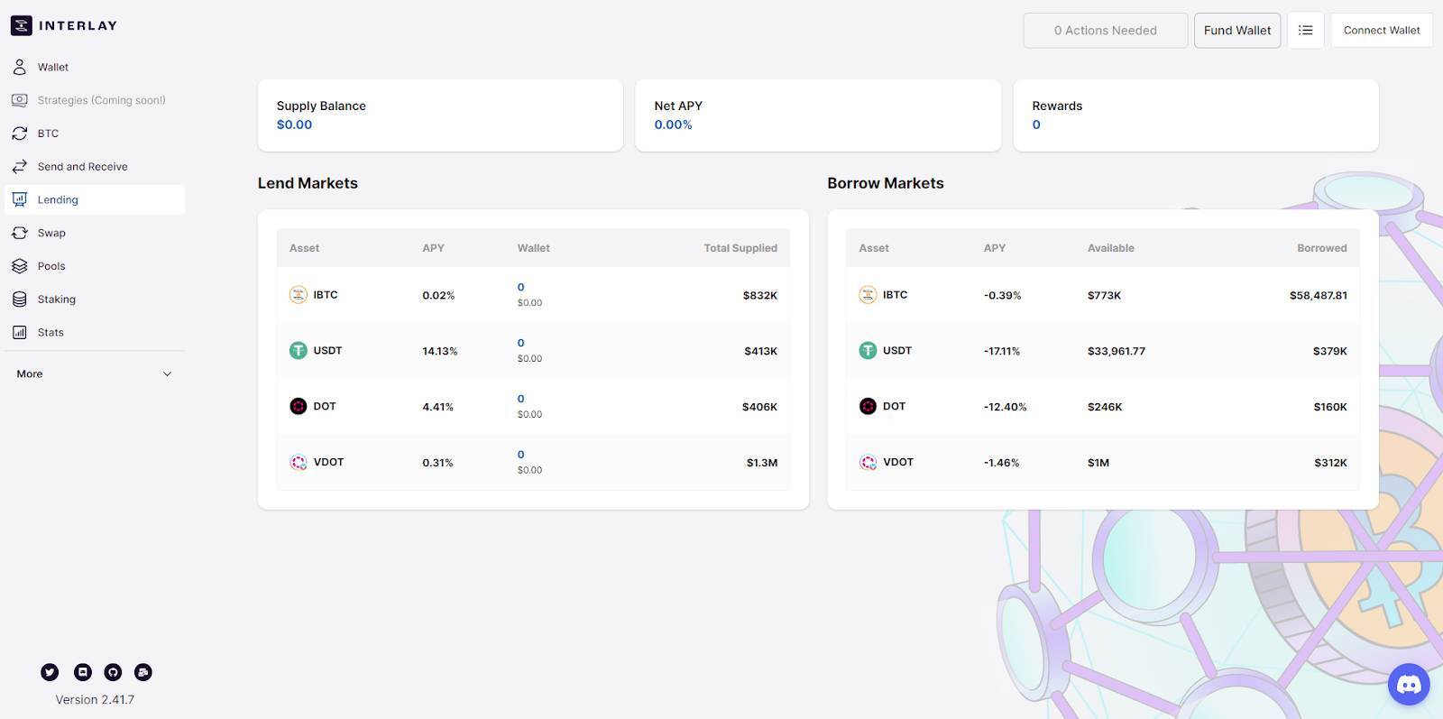Click Strategies (Coming soon!) sidebar item
Image resolution: width=1443 pixels, height=719 pixels.
(x=95, y=100)
